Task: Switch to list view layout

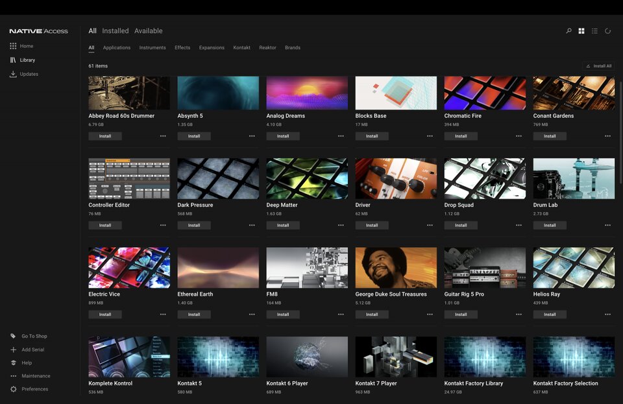Action: point(594,30)
